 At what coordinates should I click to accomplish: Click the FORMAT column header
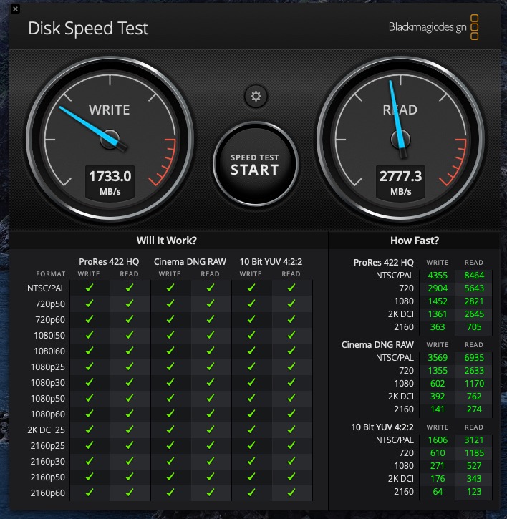(x=51, y=274)
